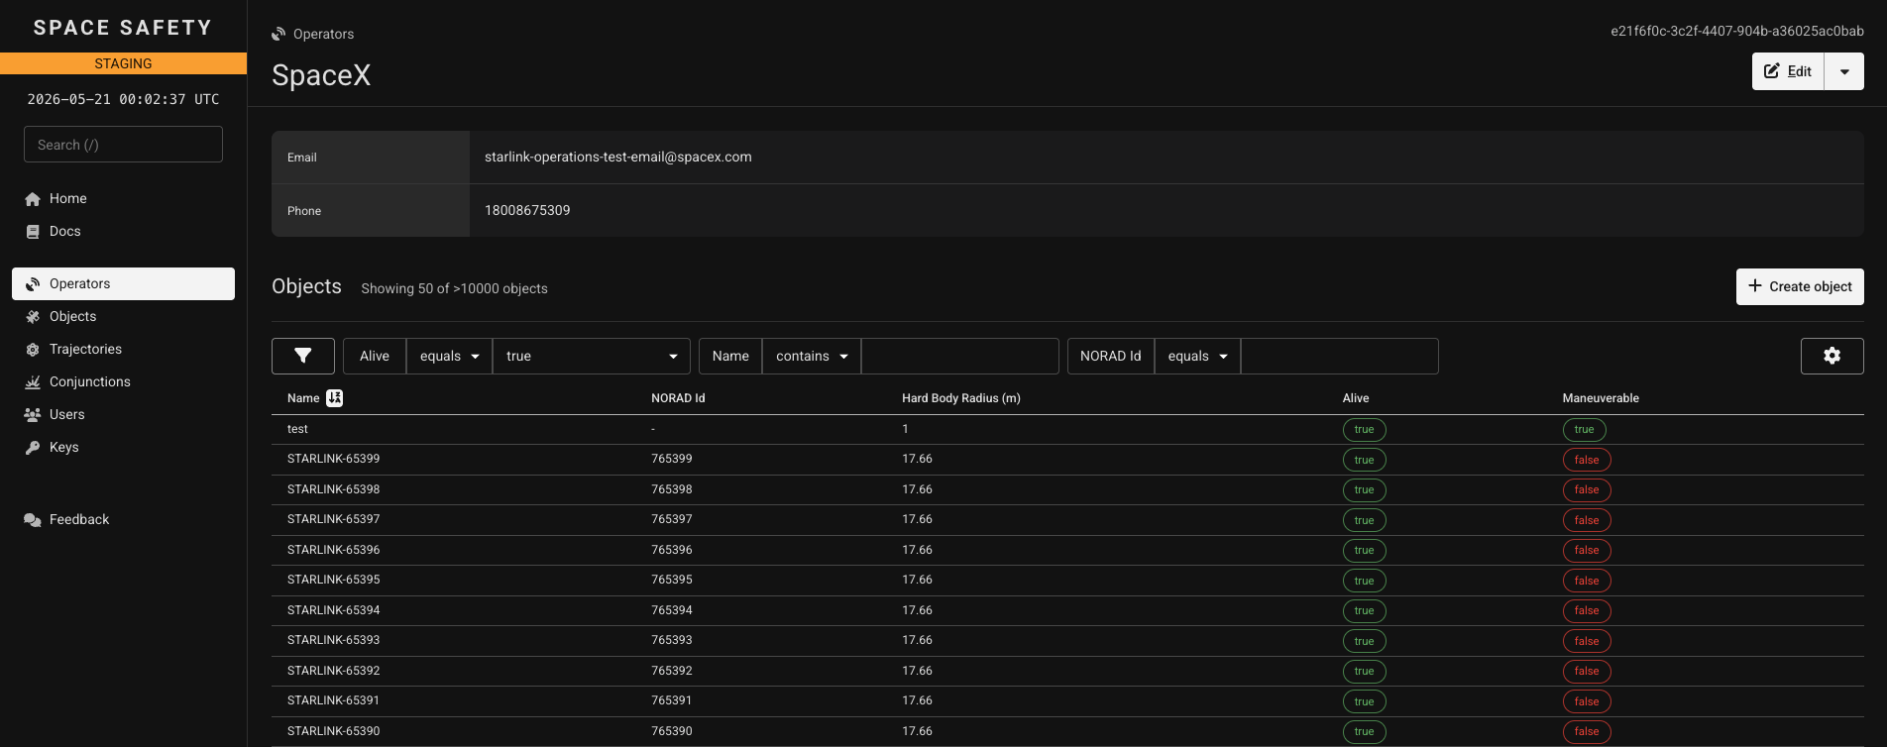1887x747 pixels.
Task: Click the Alive filter label
Action: (x=375, y=356)
